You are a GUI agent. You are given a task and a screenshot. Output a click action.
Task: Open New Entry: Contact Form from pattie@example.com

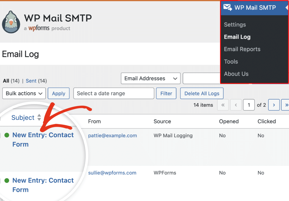[43, 140]
